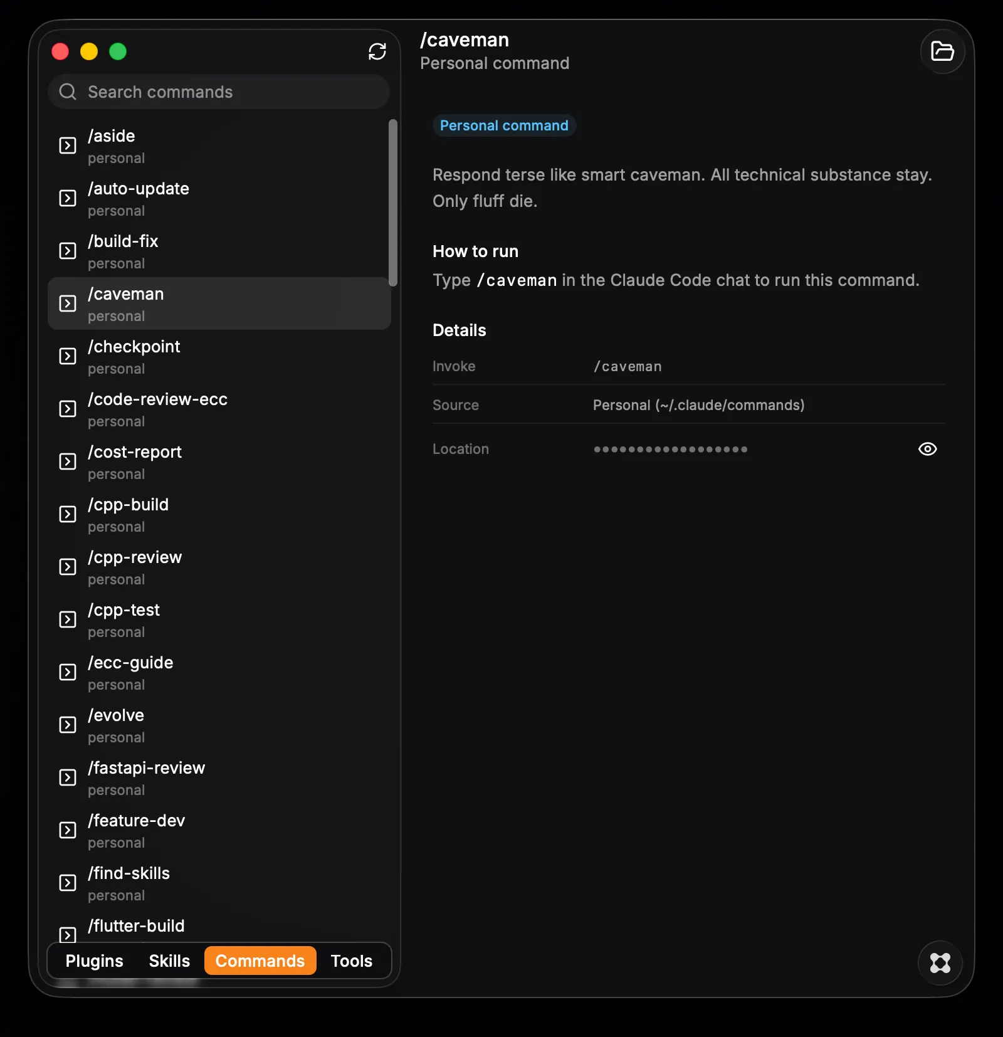The width and height of the screenshot is (1003, 1037).
Task: Select the /checkpoint command
Action: 219,356
